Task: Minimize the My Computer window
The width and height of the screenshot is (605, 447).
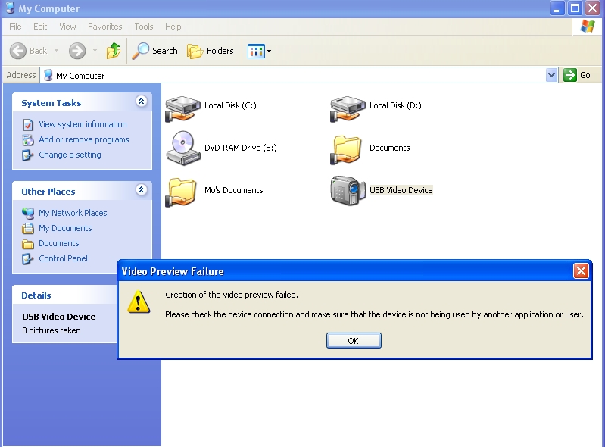Action: point(557,8)
